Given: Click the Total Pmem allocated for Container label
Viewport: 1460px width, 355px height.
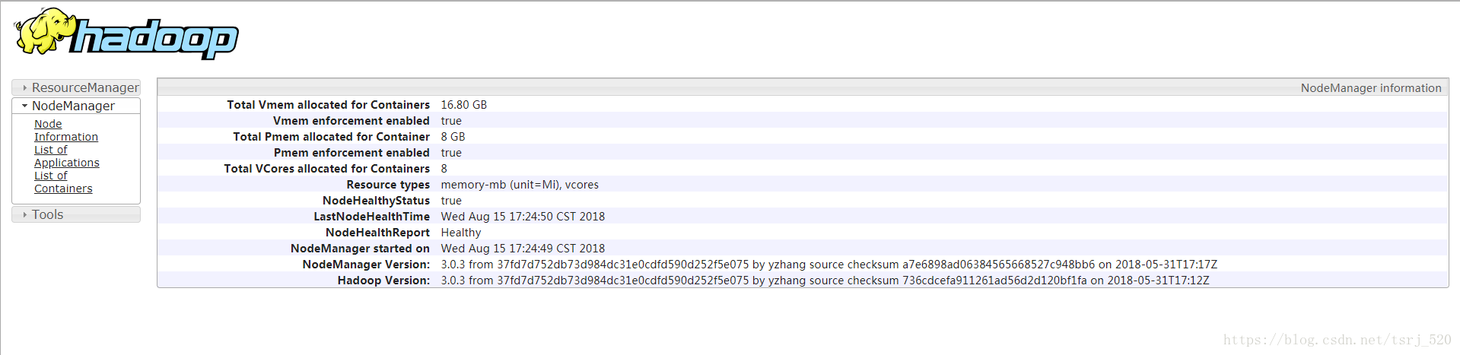Looking at the screenshot, I should point(331,137).
